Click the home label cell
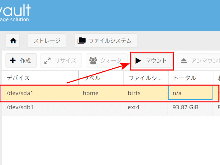Viewport: 220px width, 165px height. pos(100,93)
